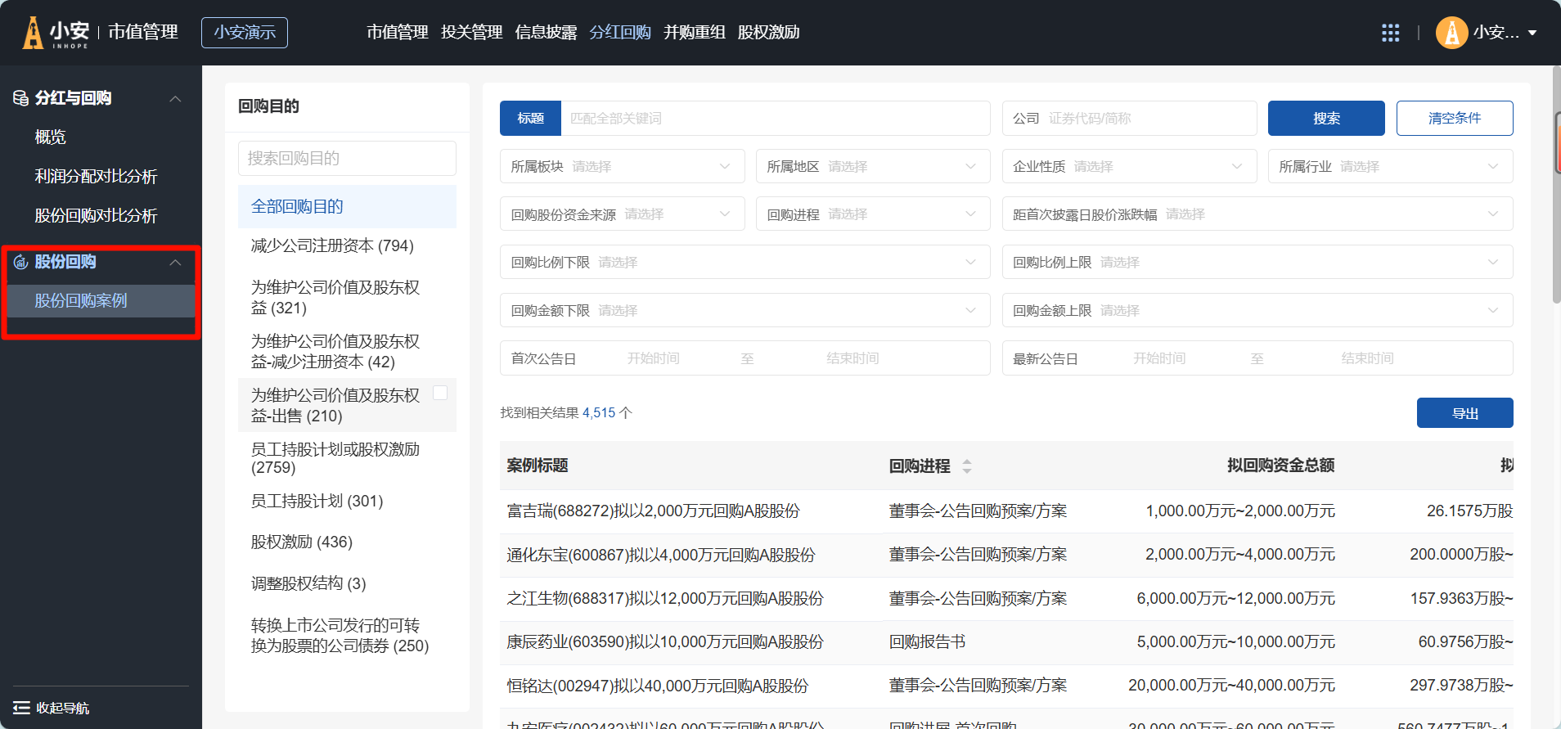Open user account dropdown caret
The height and width of the screenshot is (729, 1561).
1532,33
